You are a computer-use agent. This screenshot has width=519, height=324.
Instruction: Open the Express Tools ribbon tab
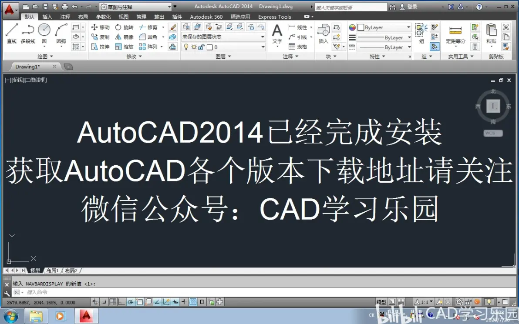tap(274, 17)
